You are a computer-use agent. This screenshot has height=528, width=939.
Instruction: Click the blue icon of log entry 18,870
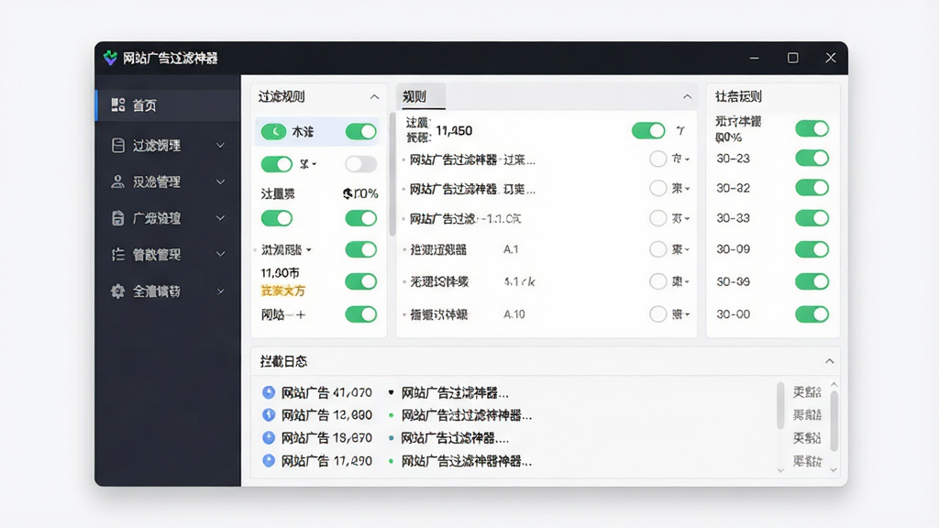pyautogui.click(x=269, y=437)
